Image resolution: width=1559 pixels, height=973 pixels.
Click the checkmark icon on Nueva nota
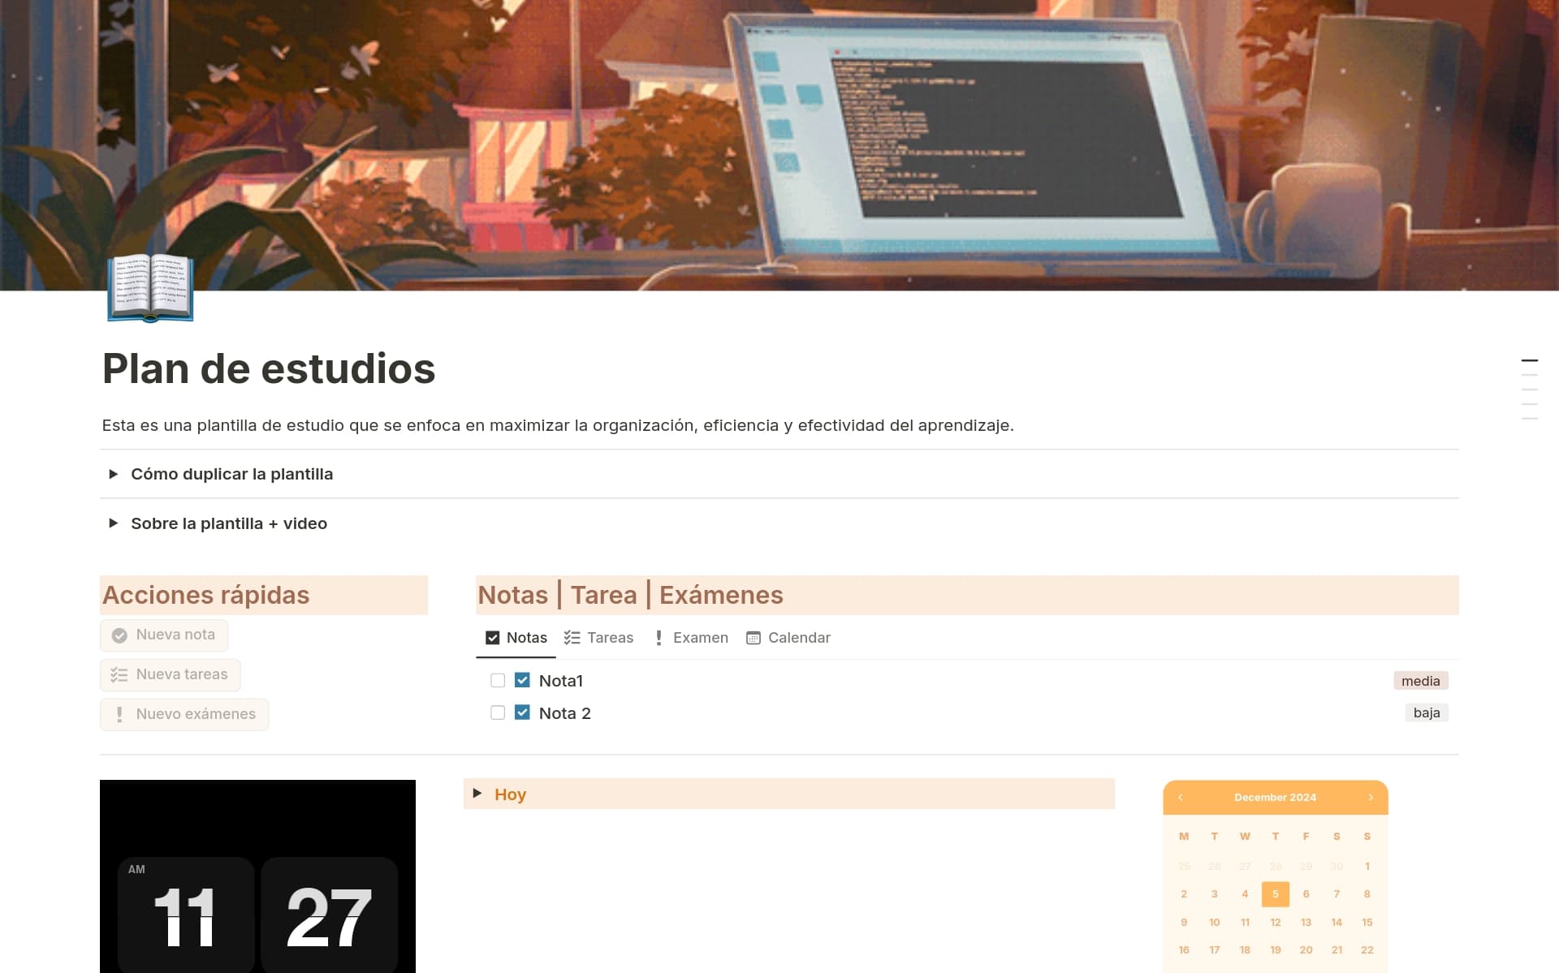pos(120,635)
